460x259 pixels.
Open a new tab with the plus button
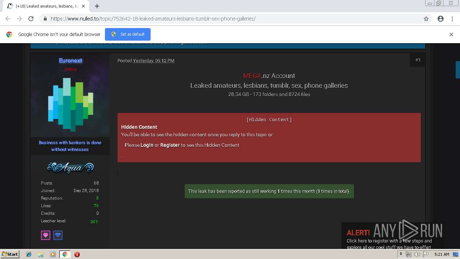(97, 6)
